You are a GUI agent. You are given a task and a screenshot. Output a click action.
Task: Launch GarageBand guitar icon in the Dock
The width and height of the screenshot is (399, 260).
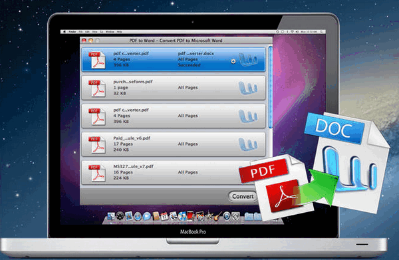click(x=217, y=216)
